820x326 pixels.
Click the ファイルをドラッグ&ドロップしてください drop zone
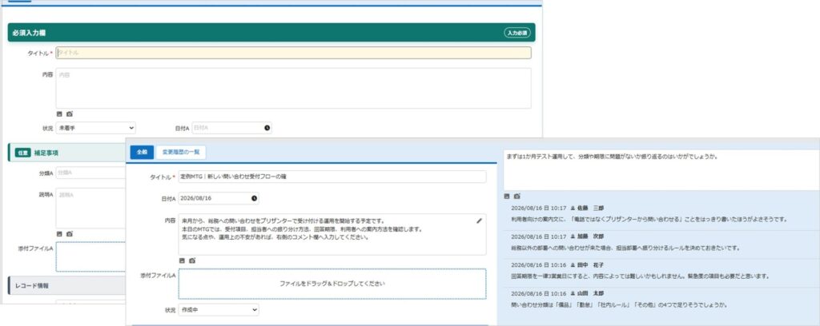[x=332, y=284]
